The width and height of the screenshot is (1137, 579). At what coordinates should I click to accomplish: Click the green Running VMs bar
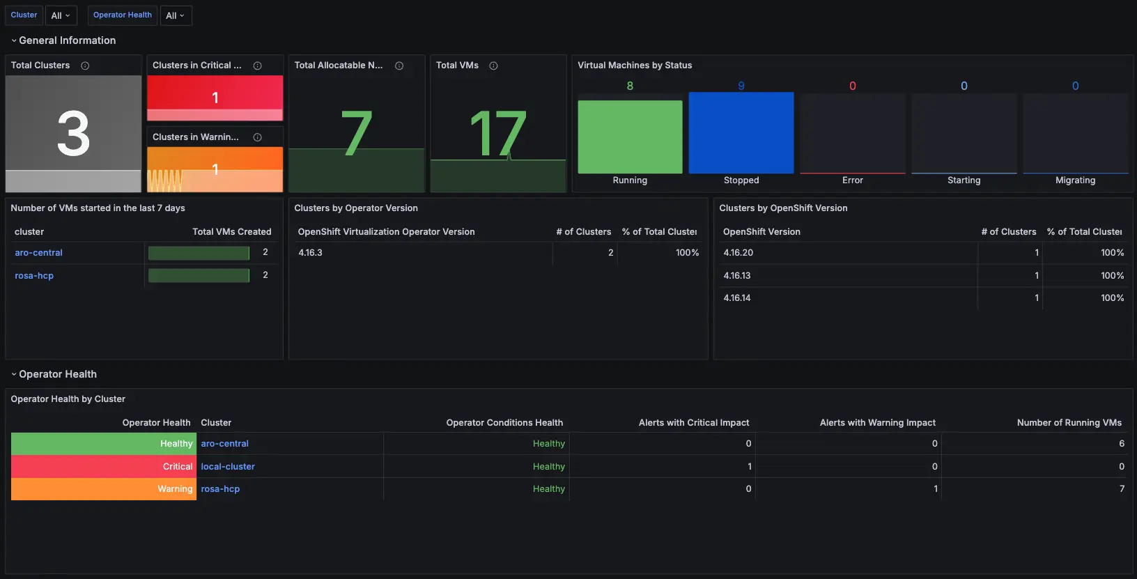630,137
